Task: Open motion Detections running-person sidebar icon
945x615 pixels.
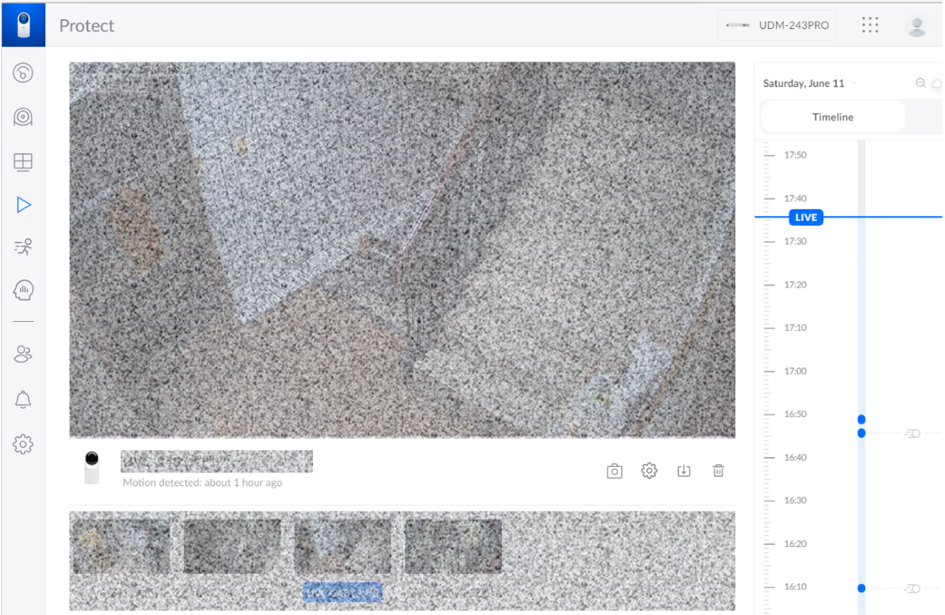Action: (24, 247)
